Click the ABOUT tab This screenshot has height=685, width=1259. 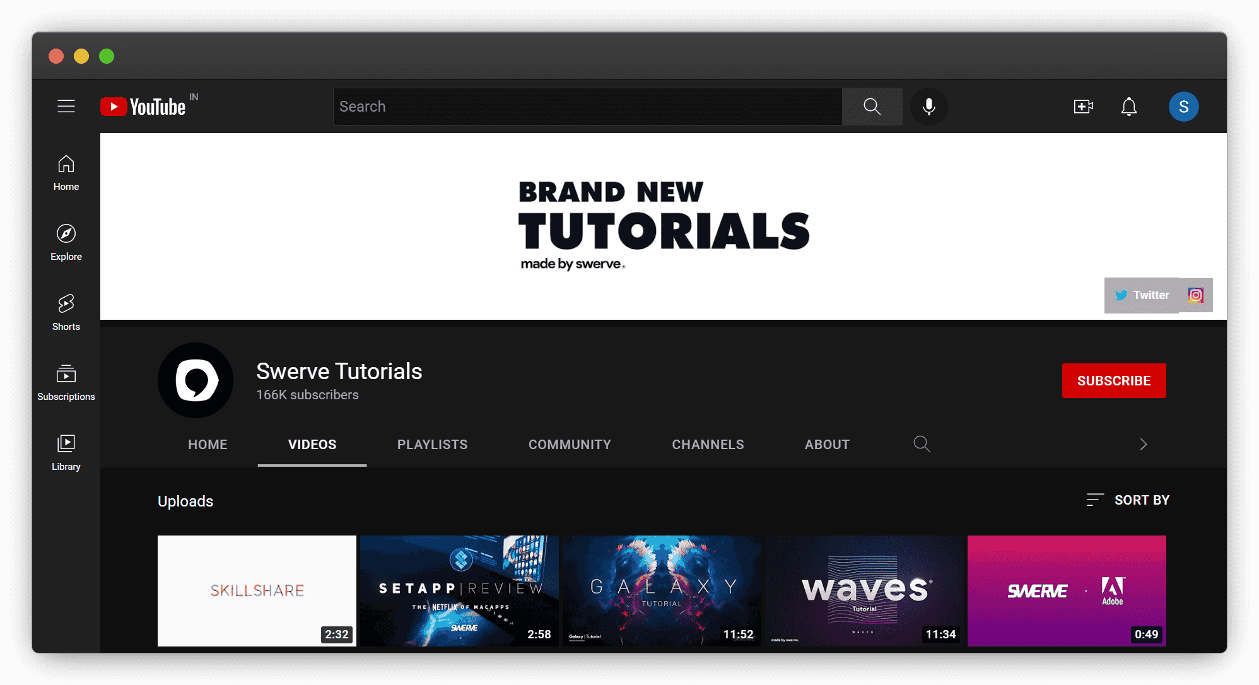pos(828,445)
